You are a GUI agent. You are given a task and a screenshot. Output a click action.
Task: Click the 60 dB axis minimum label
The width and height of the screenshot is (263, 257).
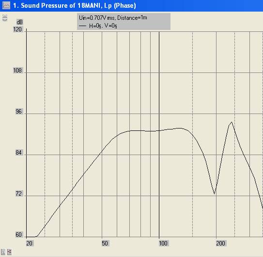pos(18,235)
